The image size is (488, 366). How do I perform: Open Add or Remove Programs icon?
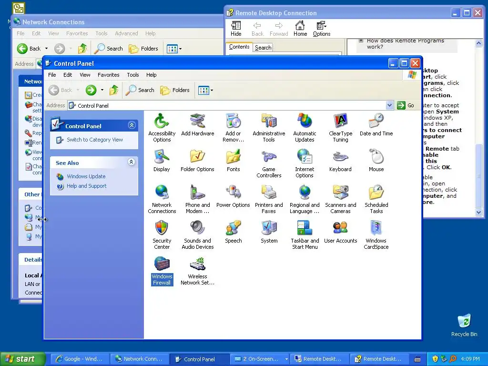coord(233,128)
